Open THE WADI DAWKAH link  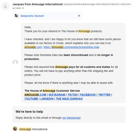coord(69,99)
